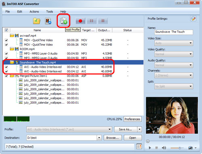This screenshot has height=154, width=202.
Task: Click the Stop conversion toolbar button
Action: [103, 21]
